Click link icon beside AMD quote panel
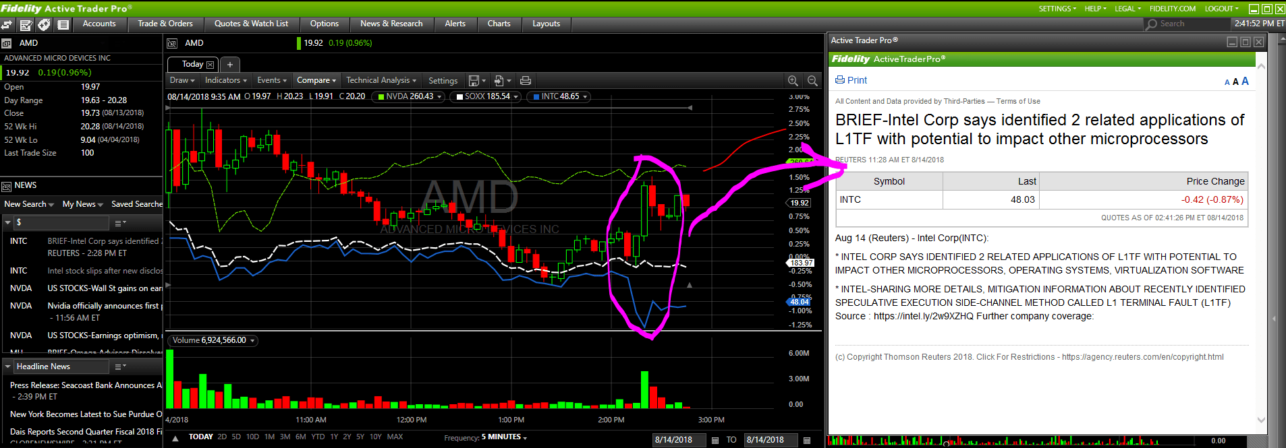This screenshot has height=448, width=1286. point(7,43)
